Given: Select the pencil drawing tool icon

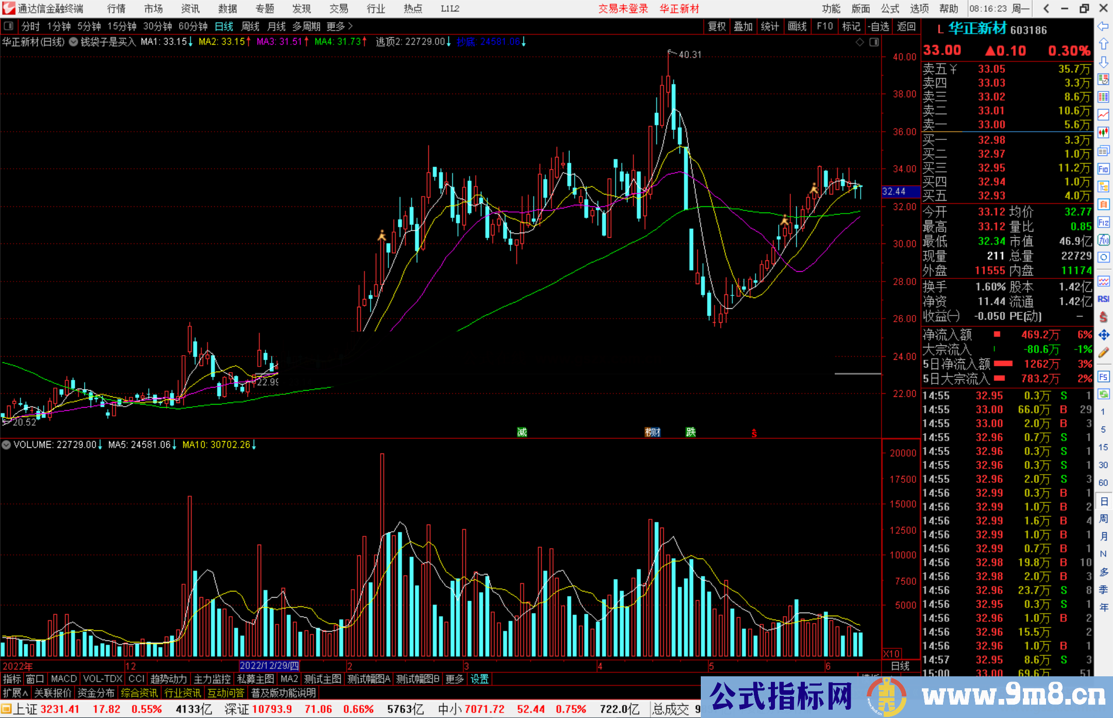Looking at the screenshot, I should (x=1103, y=353).
